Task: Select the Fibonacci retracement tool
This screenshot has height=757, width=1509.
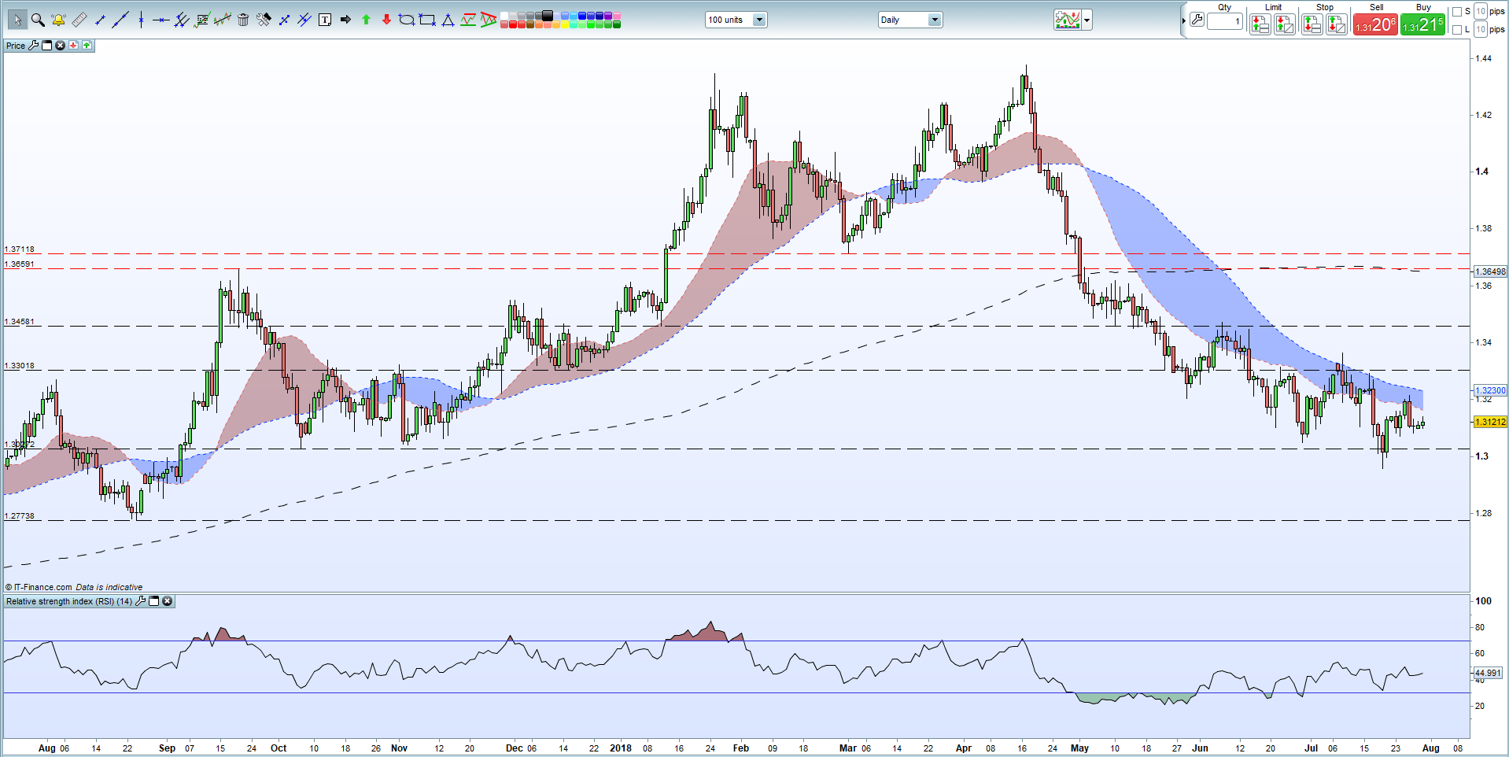Action: point(202,20)
